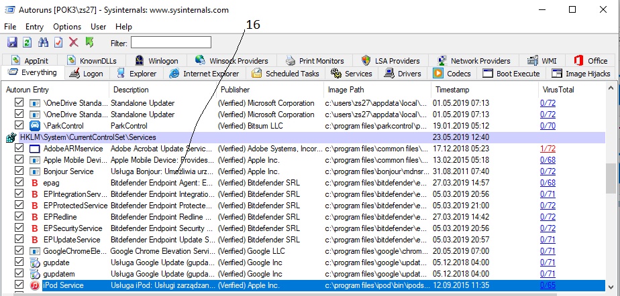Screen dimensions: 620x296
Task: Click the Properties check-sheet toolbar icon
Action: click(x=58, y=42)
